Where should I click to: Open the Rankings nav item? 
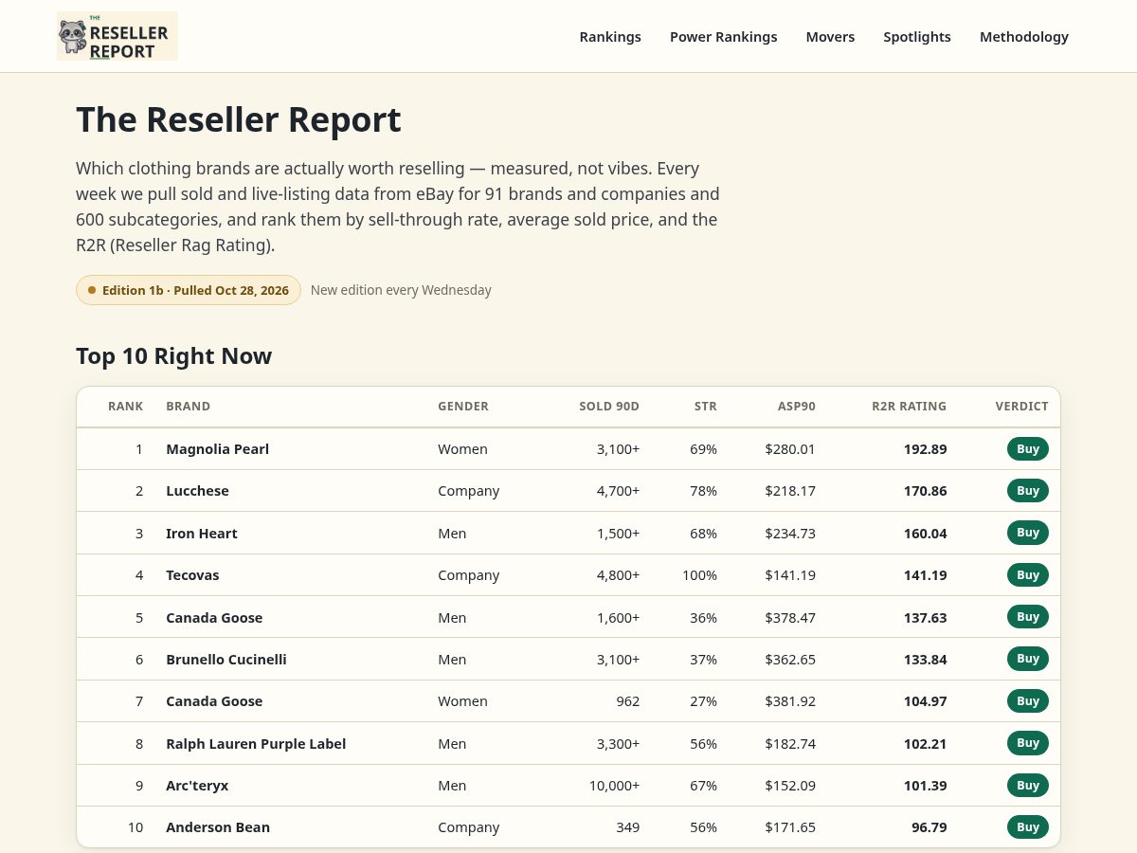tap(610, 37)
